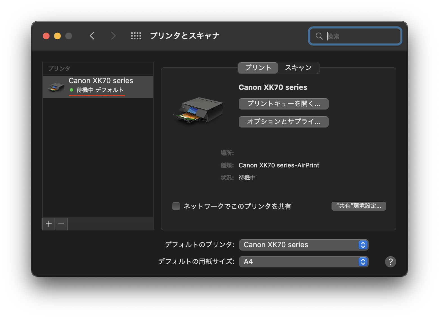This screenshot has height=318, width=439.
Task: Switch to the スキャン tab
Action: pyautogui.click(x=298, y=68)
